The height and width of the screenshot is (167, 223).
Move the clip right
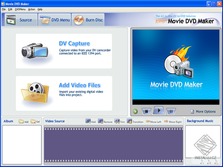173,122
